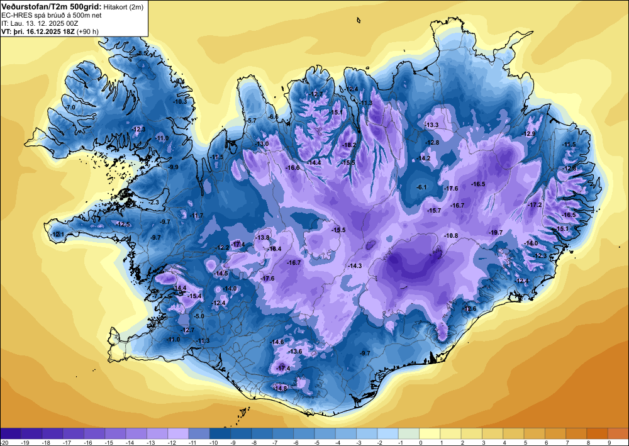The image size is (629, 446).
Task: Click the -14.8 temperature value
Action: coord(280,388)
